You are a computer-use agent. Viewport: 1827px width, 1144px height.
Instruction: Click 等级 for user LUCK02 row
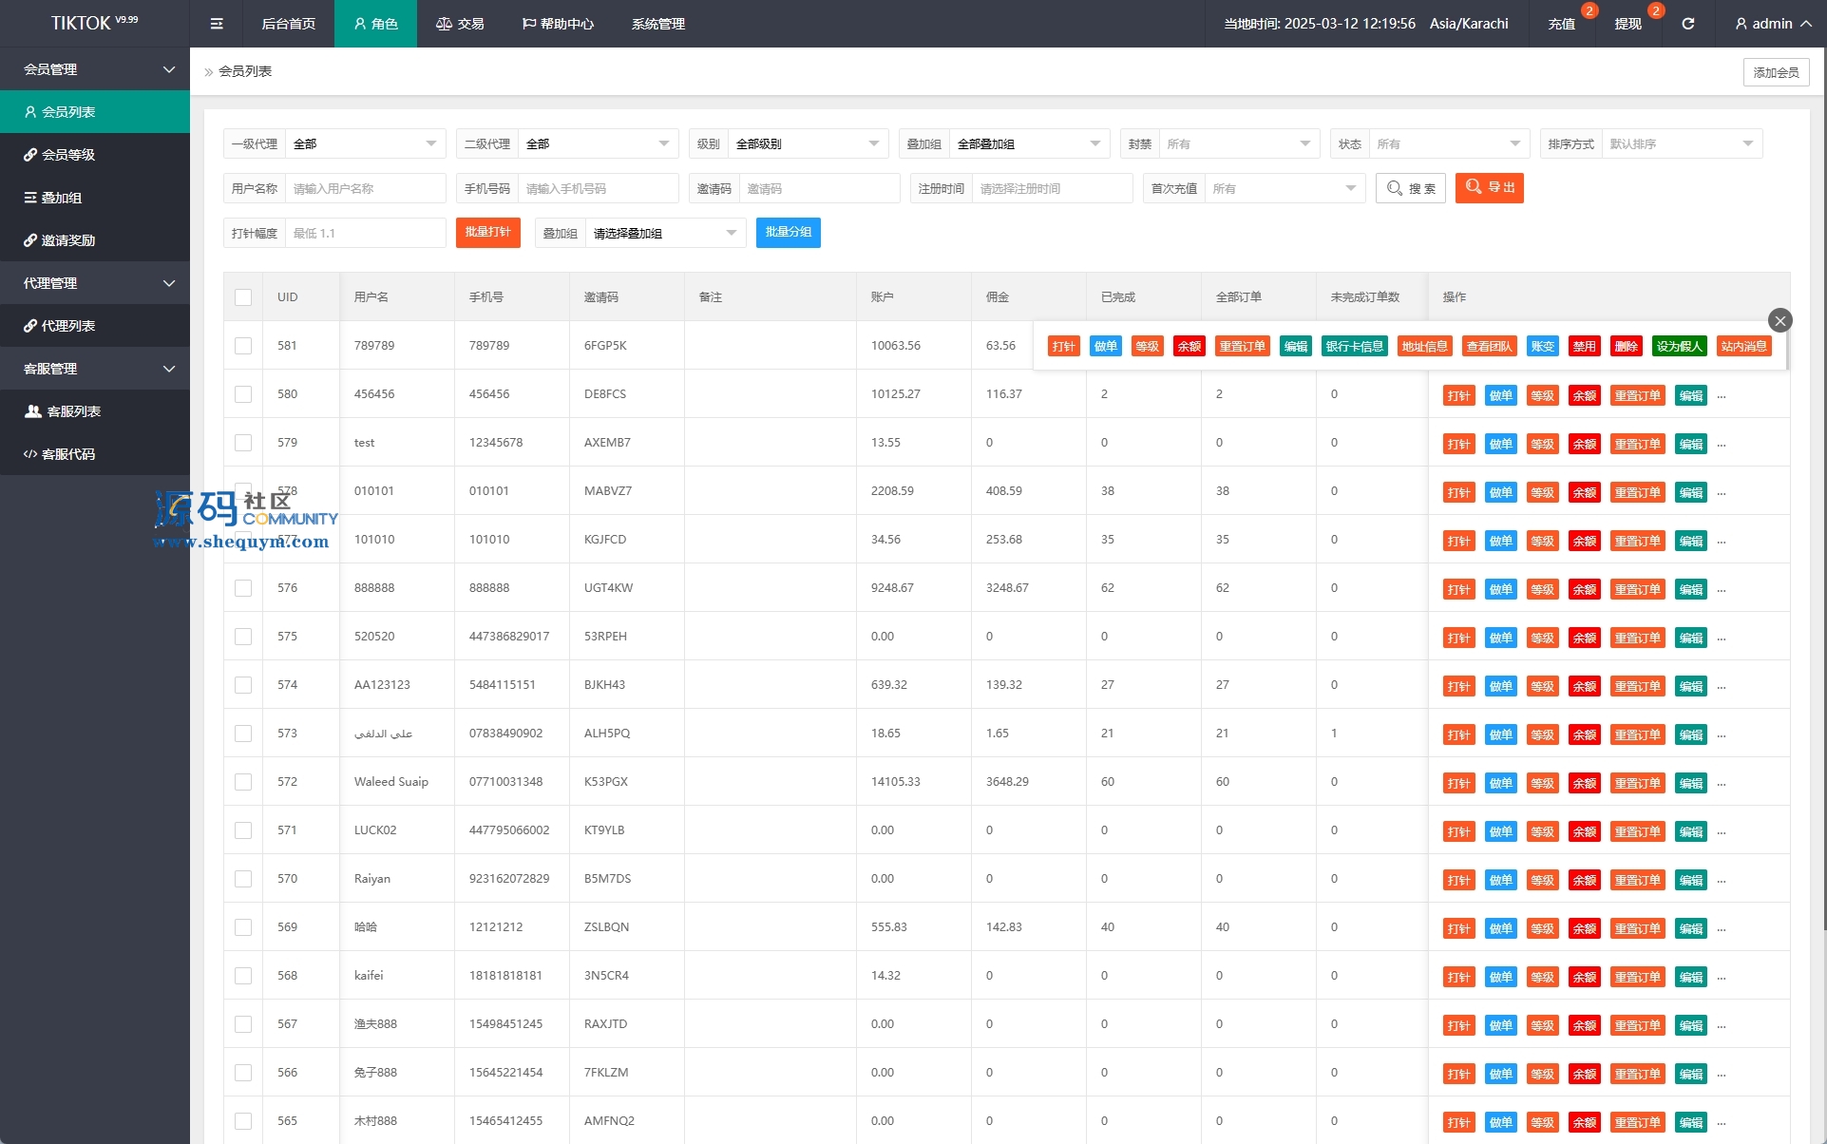pos(1542,831)
